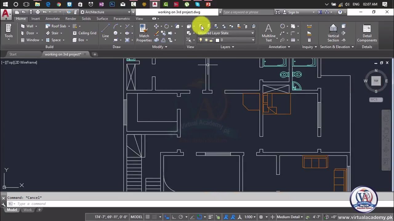394x221 pixels.
Task: Click the layer 0 color swatch
Action: 217,40
